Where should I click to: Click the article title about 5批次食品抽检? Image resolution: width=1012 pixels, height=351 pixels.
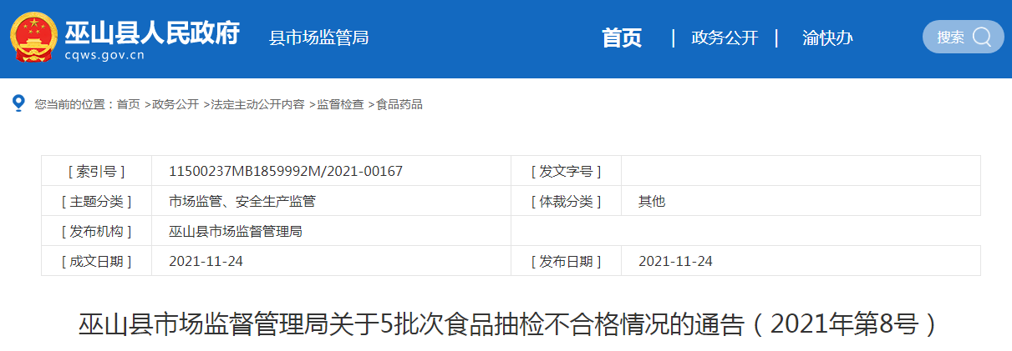click(x=511, y=324)
